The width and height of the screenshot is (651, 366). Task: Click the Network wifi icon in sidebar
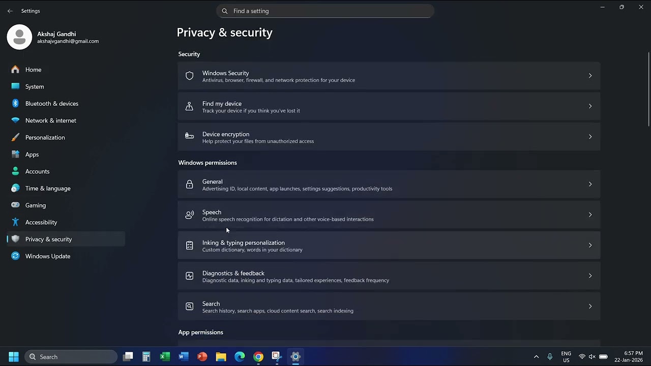(x=15, y=120)
